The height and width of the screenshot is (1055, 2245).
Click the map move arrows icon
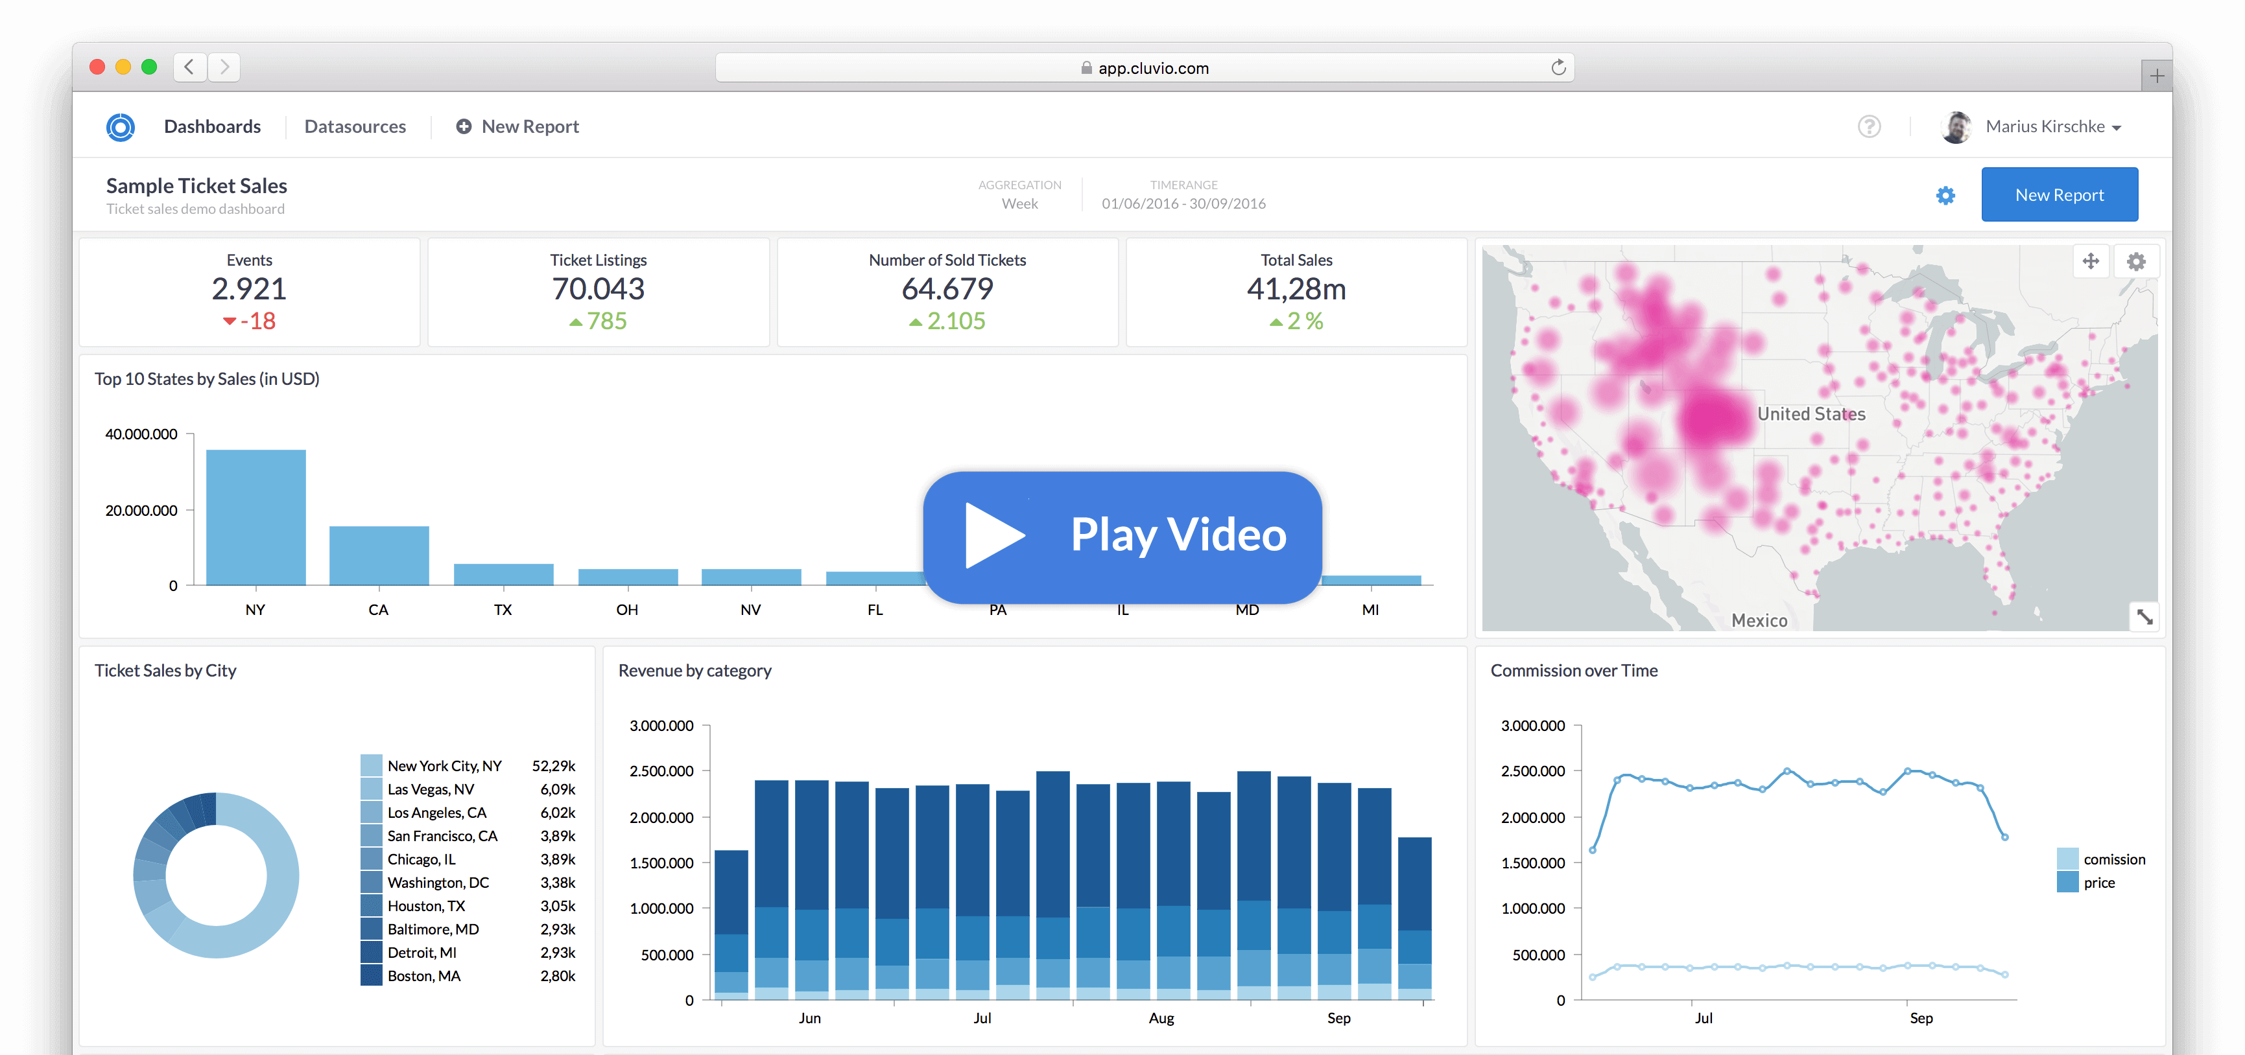(2090, 261)
